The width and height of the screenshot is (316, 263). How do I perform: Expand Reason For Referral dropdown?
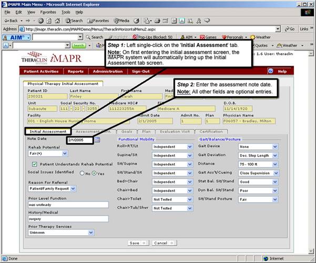[73, 189]
